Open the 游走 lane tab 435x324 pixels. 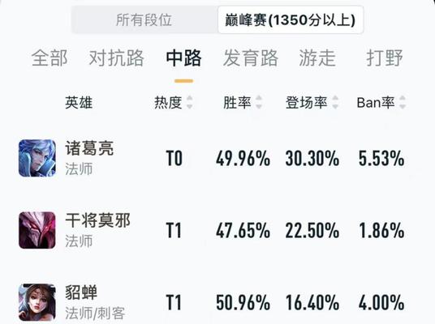317,58
